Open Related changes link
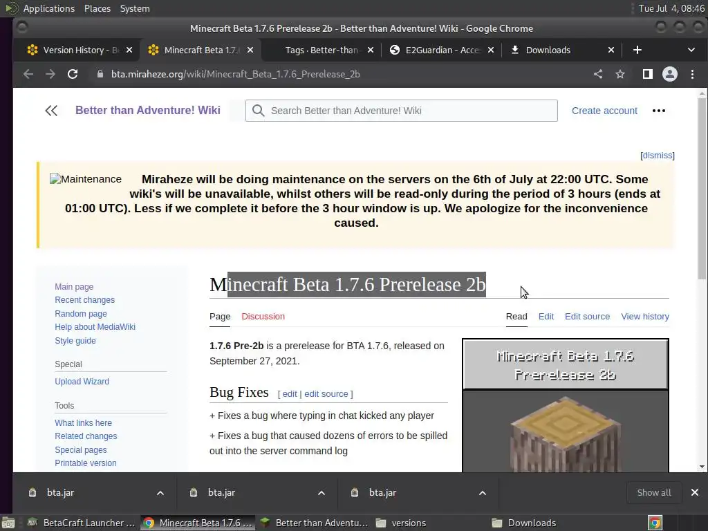Image resolution: width=708 pixels, height=531 pixels. pos(86,436)
